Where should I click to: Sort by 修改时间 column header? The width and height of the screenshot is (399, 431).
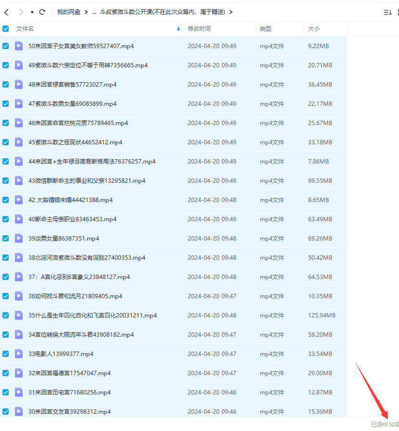tap(199, 29)
